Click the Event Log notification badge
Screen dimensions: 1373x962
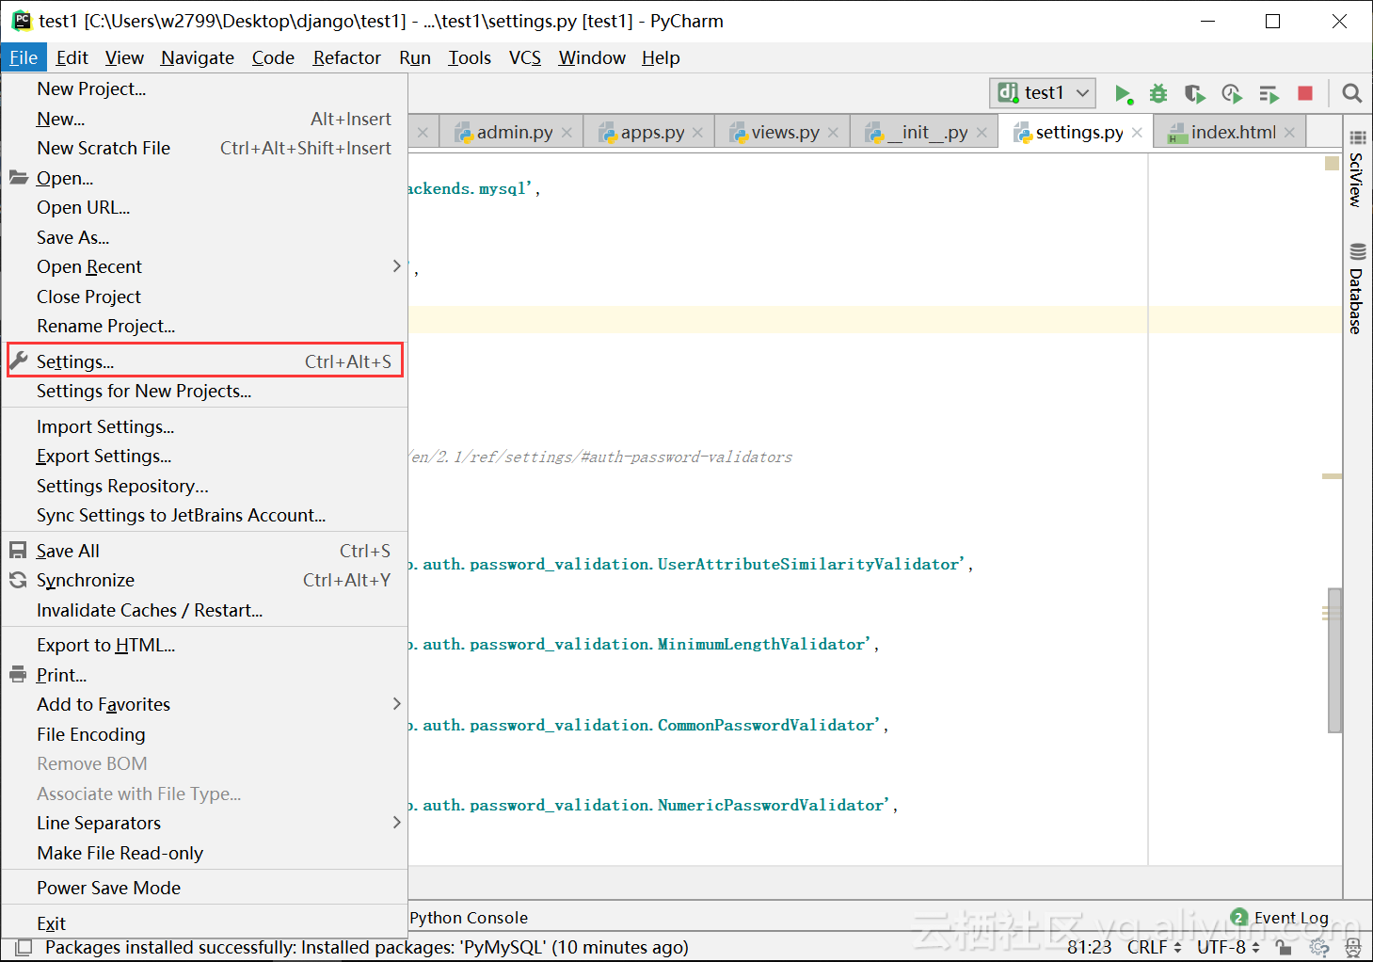pyautogui.click(x=1239, y=917)
